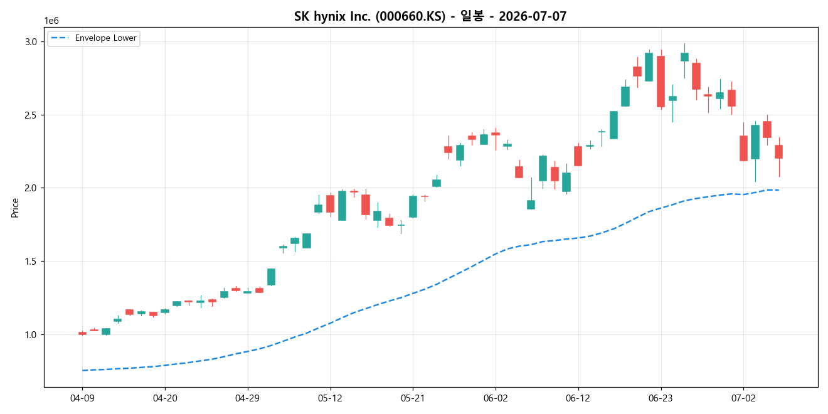Click the 2.0 y-axis tick label
This screenshot has height=414, width=828.
pos(32,188)
